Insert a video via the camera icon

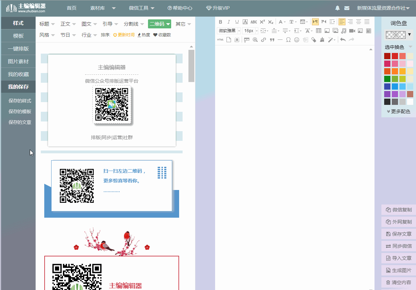coord(352,31)
